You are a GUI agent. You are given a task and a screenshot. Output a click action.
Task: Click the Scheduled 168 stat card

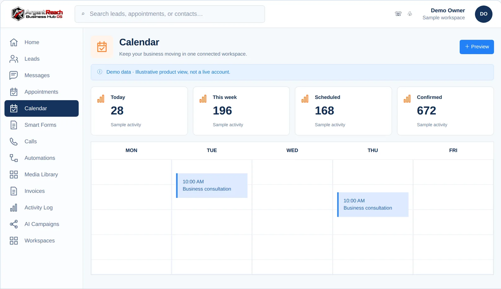(x=343, y=111)
